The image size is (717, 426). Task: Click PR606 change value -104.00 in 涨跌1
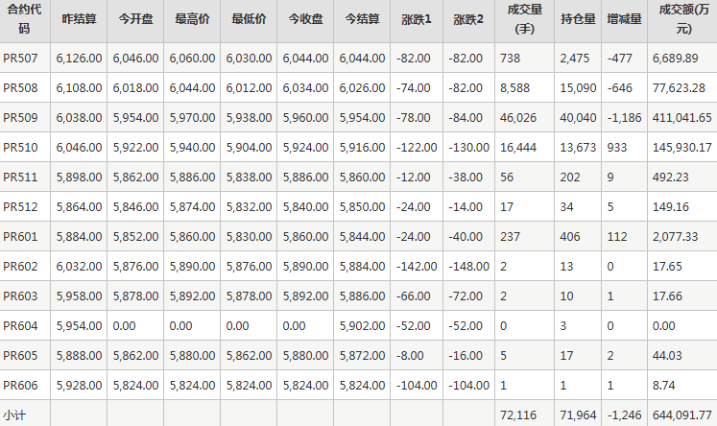(x=417, y=386)
